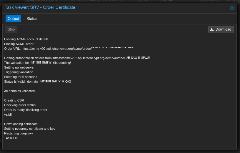
Task: Select 'Order is ready, finalizing order' line
Action: click(26, 110)
